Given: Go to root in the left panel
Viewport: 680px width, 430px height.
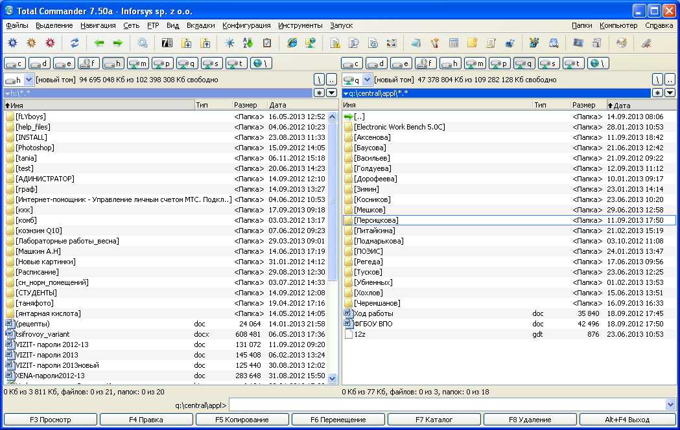Looking at the screenshot, I should 319,80.
